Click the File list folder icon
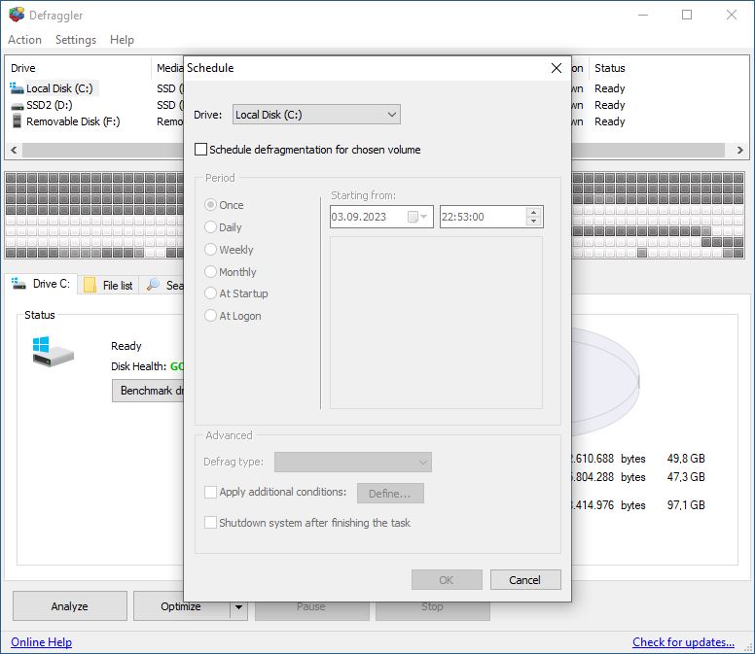The height and width of the screenshot is (654, 755). 90,285
